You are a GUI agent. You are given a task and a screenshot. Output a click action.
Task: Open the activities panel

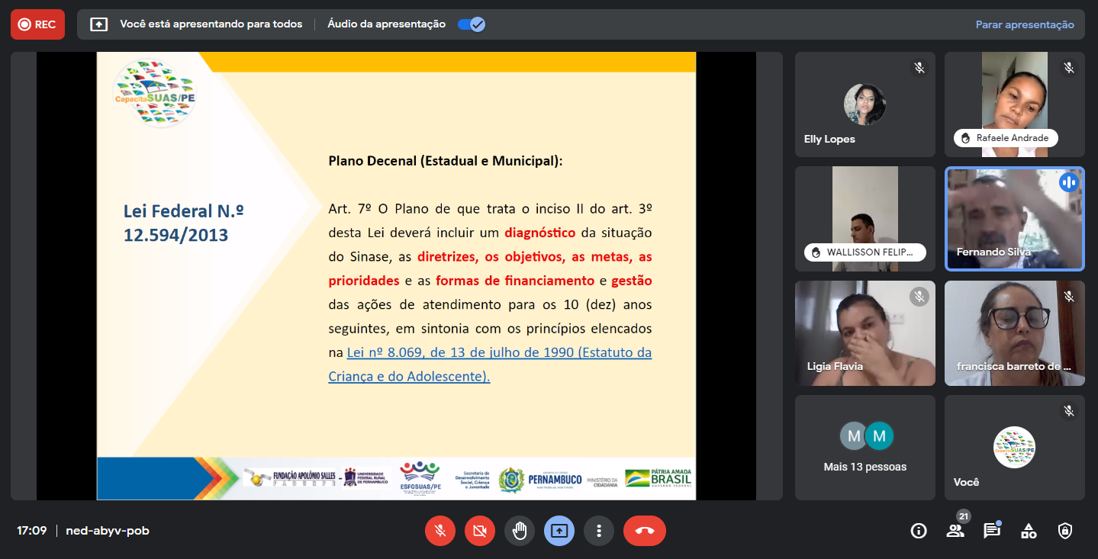(1029, 531)
